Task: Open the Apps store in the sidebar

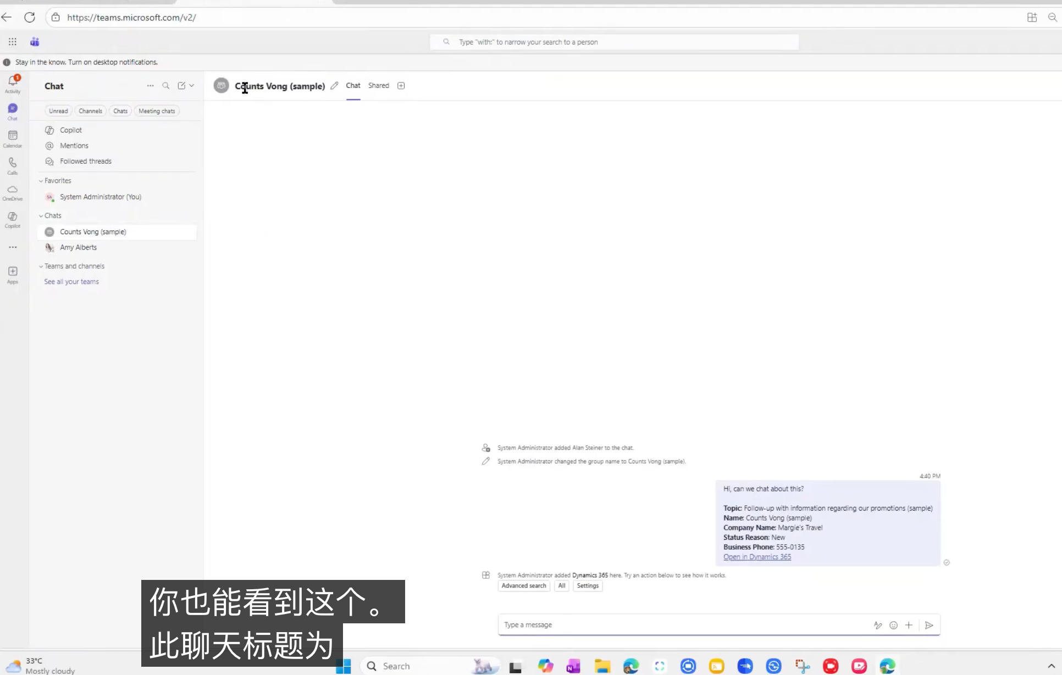Action: click(13, 274)
